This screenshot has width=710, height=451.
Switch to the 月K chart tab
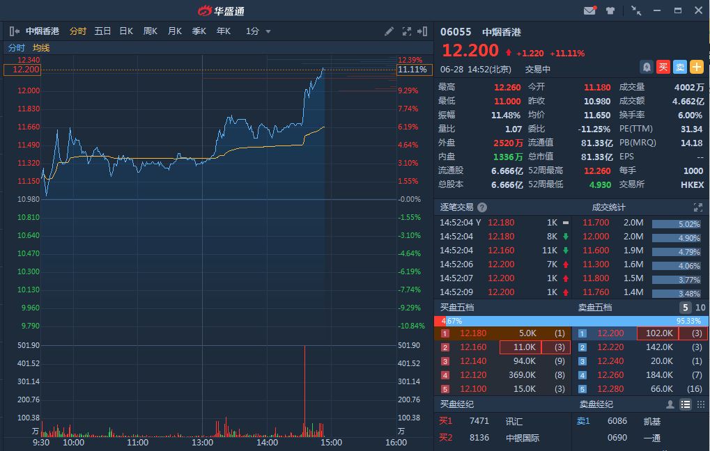[174, 31]
